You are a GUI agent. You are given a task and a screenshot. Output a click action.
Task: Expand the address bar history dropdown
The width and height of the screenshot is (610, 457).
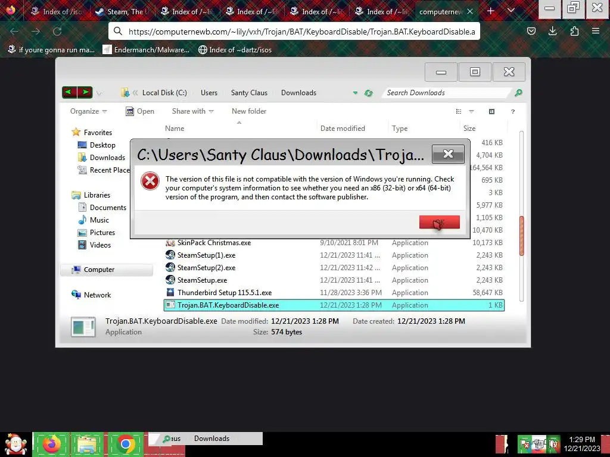[x=355, y=93]
